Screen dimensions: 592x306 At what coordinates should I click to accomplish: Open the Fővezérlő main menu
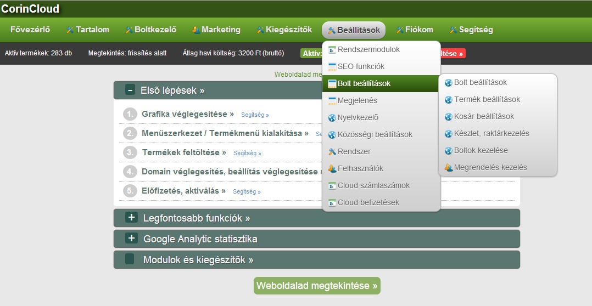click(x=30, y=30)
